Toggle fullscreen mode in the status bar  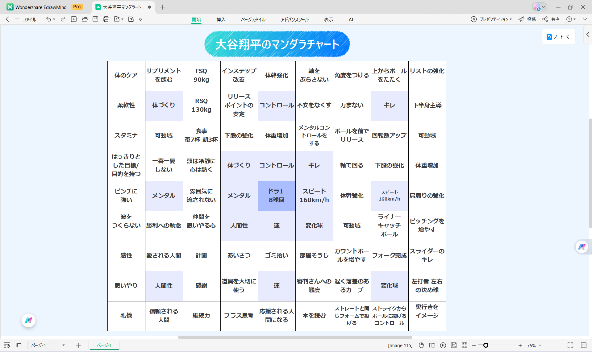click(x=570, y=345)
